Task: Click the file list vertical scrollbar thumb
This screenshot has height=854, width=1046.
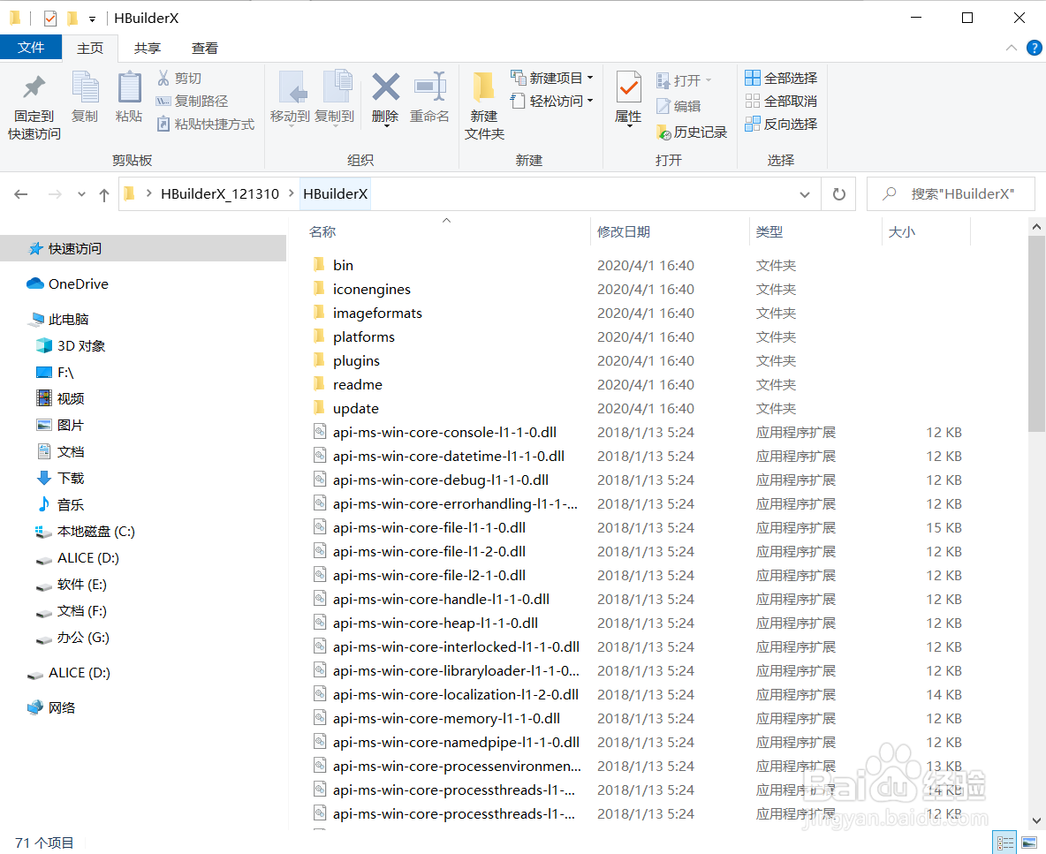Action: click(x=1036, y=333)
